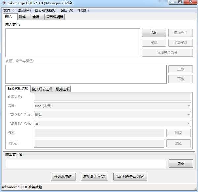Close the mkvmerge GUI window
198x192 pixels.
click(191, 2)
